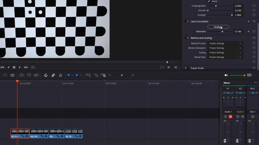Open the Mixer options three-dot menu
Image resolution: width=259 pixels, height=145 pixels.
click(x=256, y=83)
